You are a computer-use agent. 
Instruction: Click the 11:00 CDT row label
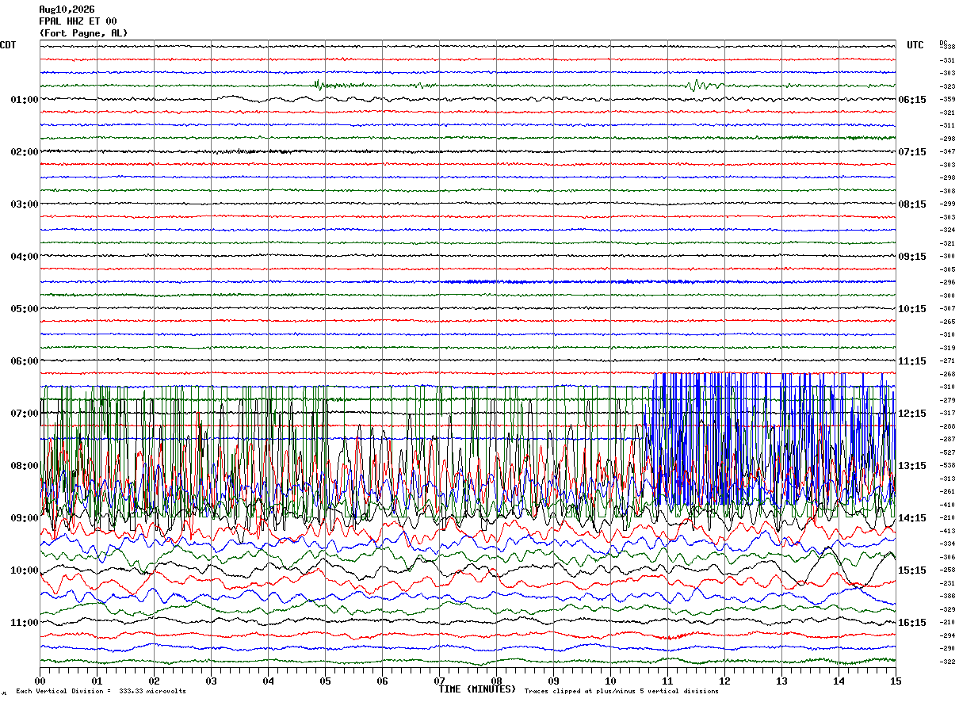point(24,623)
